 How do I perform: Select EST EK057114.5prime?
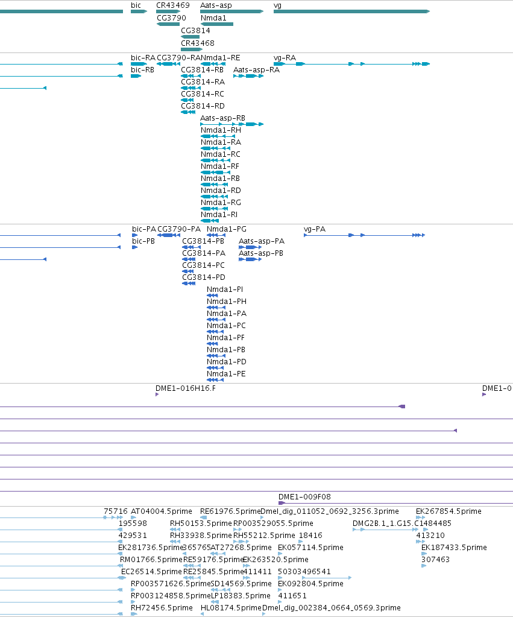[280, 554]
